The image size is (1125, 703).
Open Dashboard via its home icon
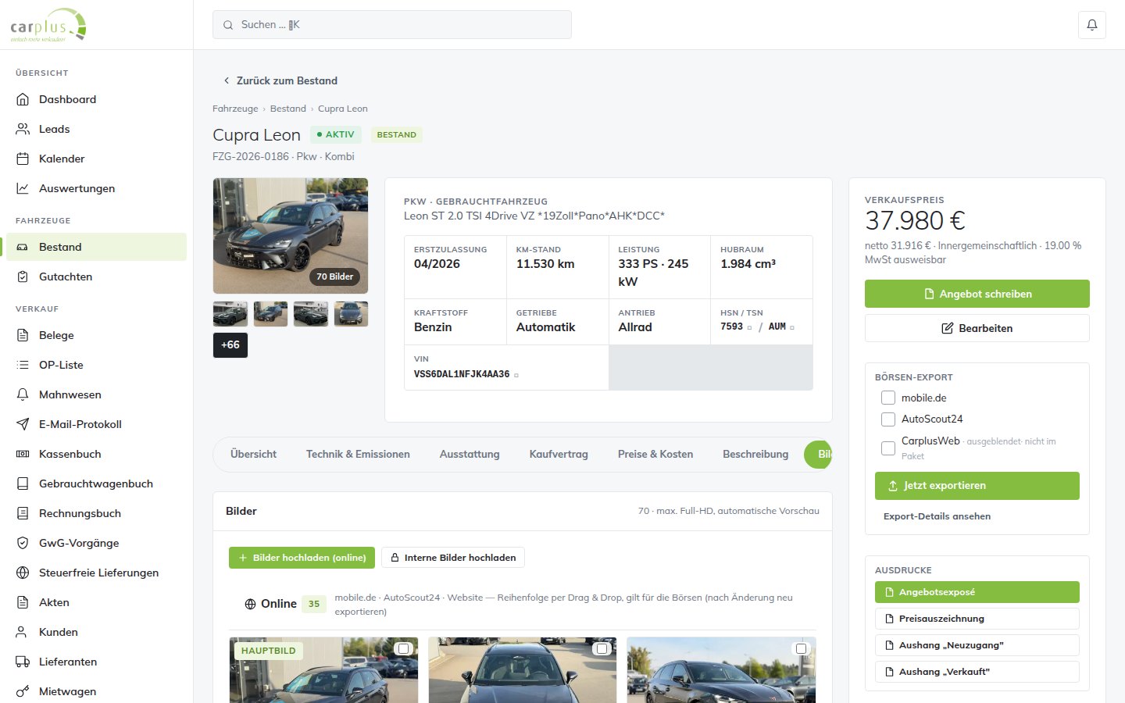coord(23,99)
